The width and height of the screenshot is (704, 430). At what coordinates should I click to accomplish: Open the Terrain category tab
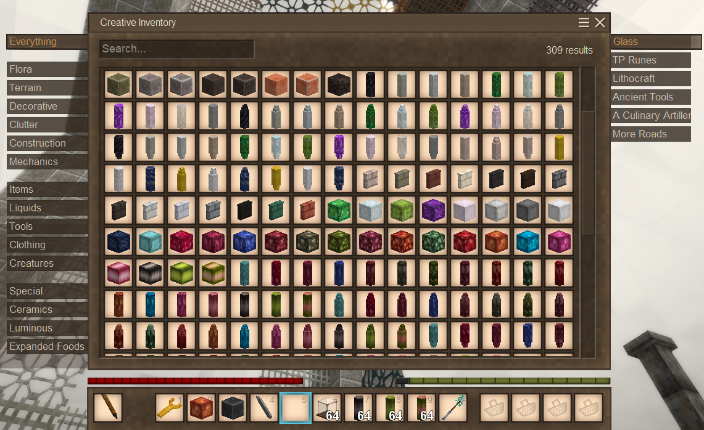(x=47, y=88)
